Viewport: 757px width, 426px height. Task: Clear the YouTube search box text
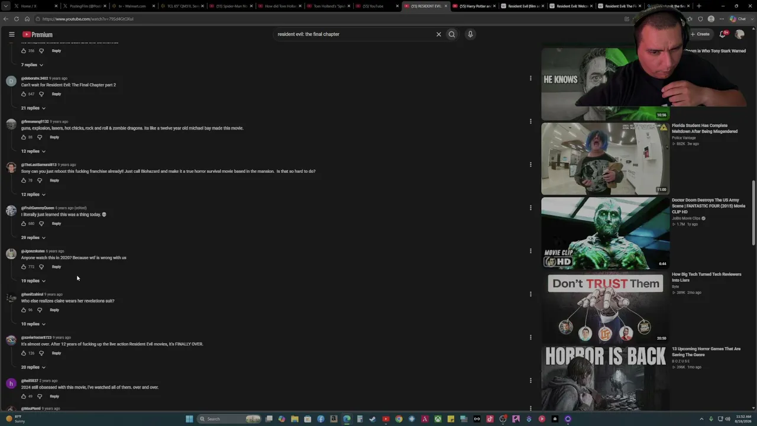tap(439, 34)
